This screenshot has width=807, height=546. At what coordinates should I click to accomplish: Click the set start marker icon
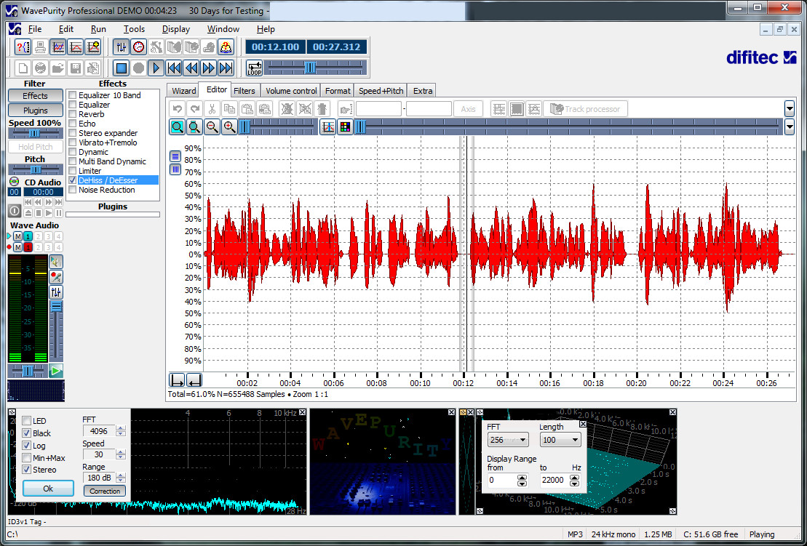click(177, 380)
